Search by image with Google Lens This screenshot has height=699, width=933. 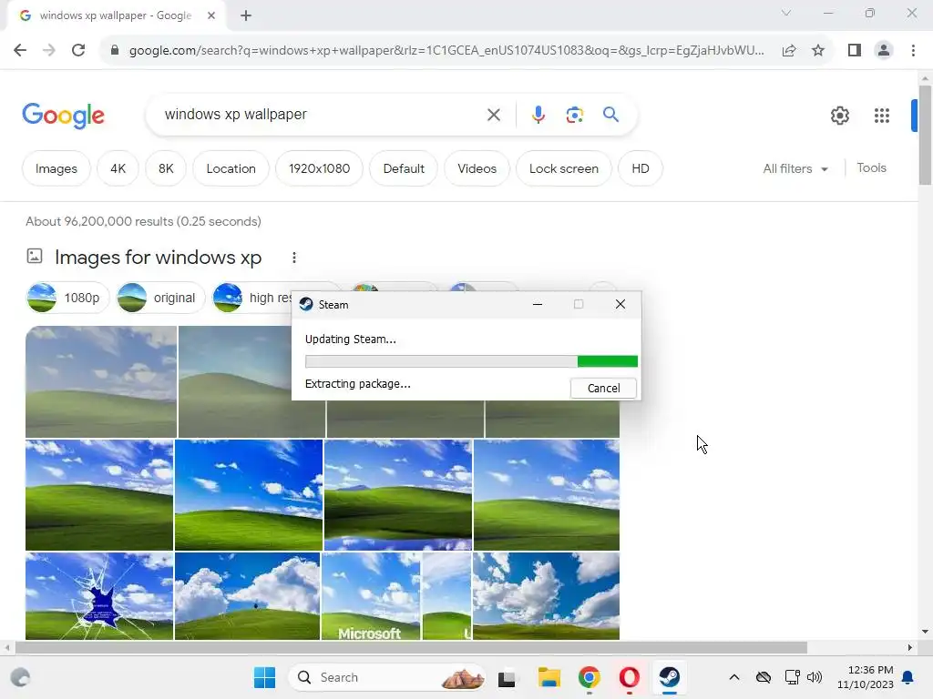(x=574, y=115)
